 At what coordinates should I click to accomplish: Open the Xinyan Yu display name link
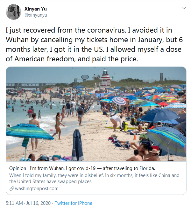click(35, 9)
